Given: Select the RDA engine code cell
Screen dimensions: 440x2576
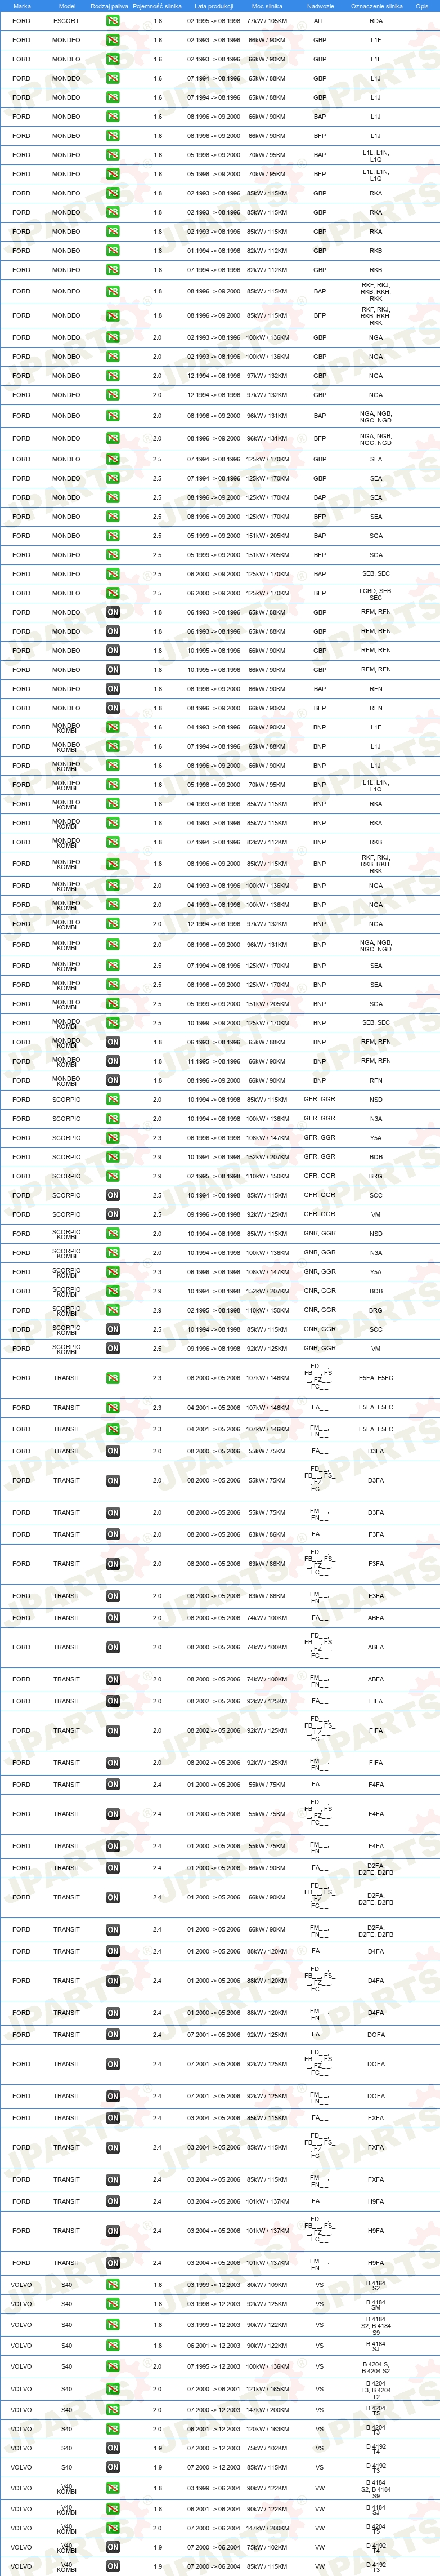Looking at the screenshot, I should tap(376, 20).
